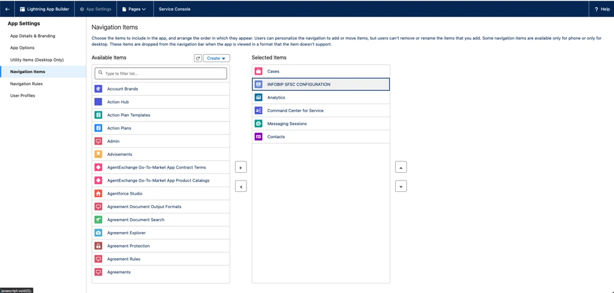Click the Admin item icon
Image resolution: width=614 pixels, height=293 pixels.
[x=98, y=141]
